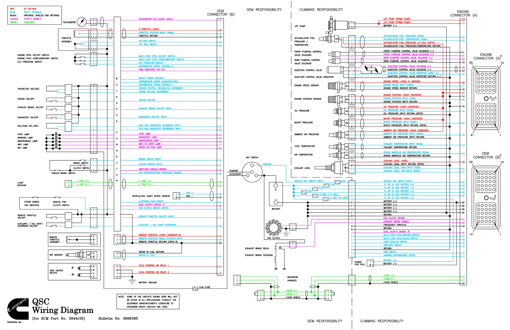Click 'VEHICLE KEY SWITCH INPUT' label on right
Viewport: 510px width, 330px height.
[x=398, y=181]
